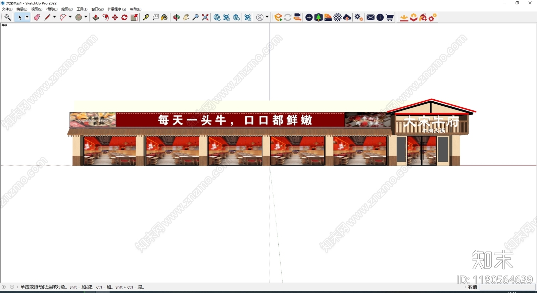Click the checkered sphere icon
Viewport: 537px width, 293px height.
point(338,17)
